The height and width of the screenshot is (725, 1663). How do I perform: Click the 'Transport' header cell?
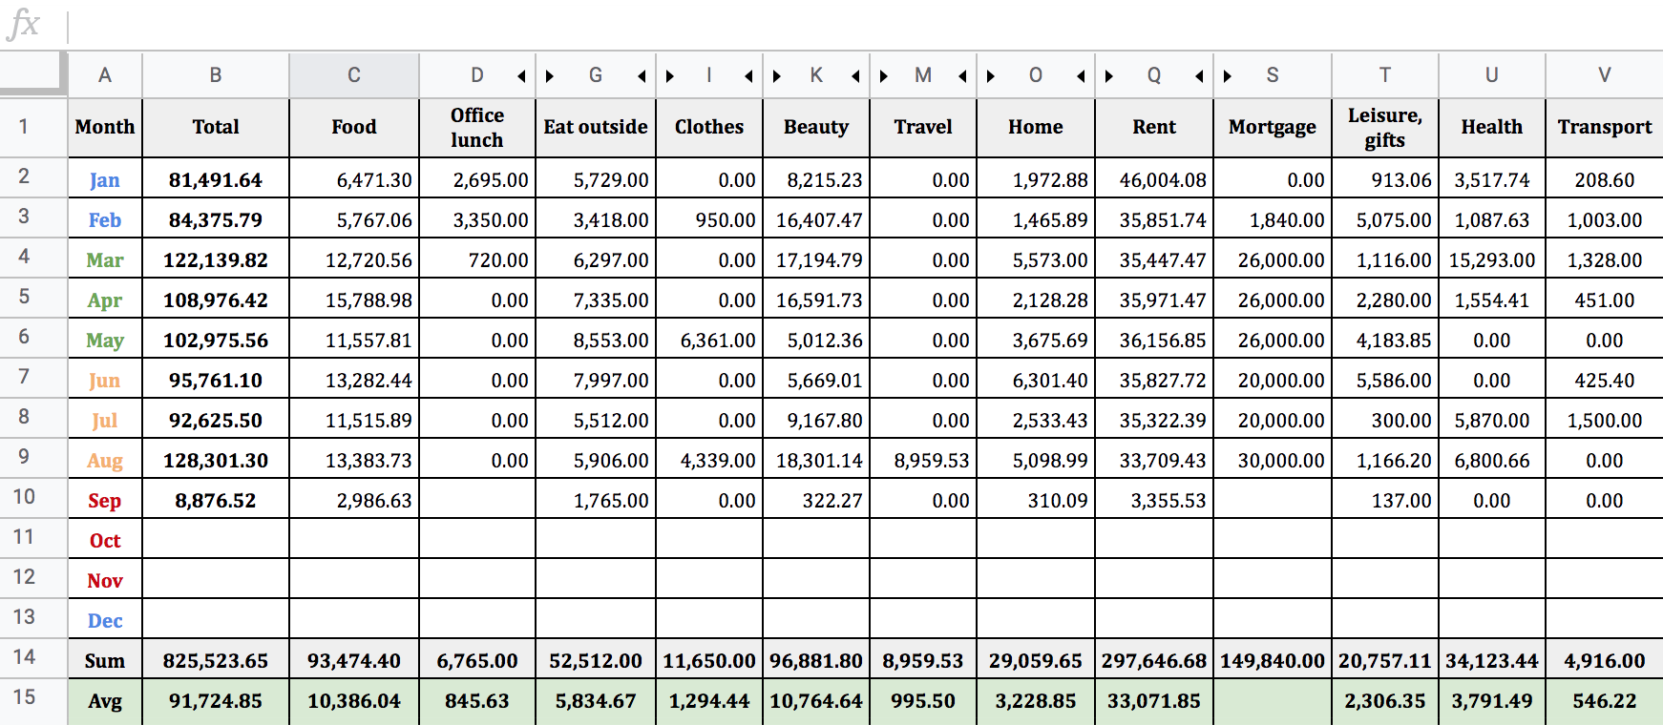pyautogui.click(x=1605, y=128)
